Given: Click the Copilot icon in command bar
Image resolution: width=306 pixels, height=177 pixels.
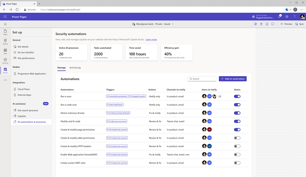Looking at the screenshot, I should [x=255, y=24].
